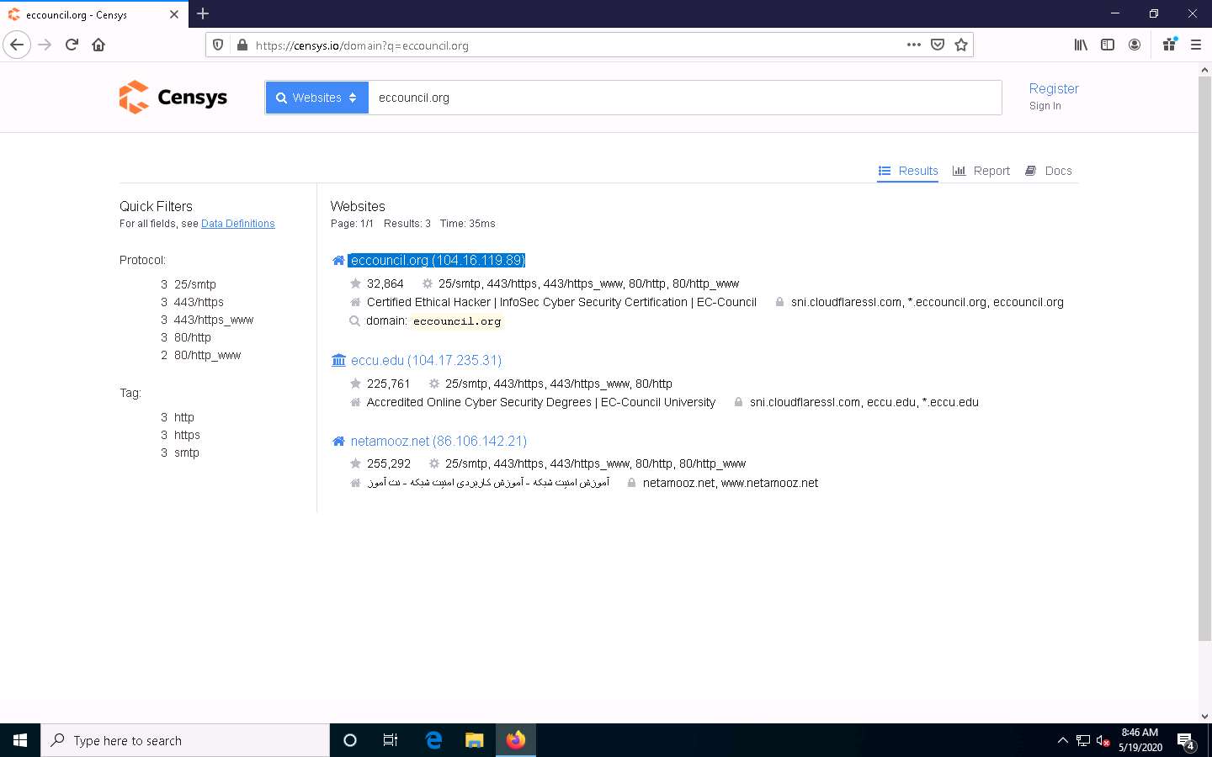Screen dimensions: 1212x757
Task: Click the institution icon beside eccu.edu
Action: coord(338,360)
